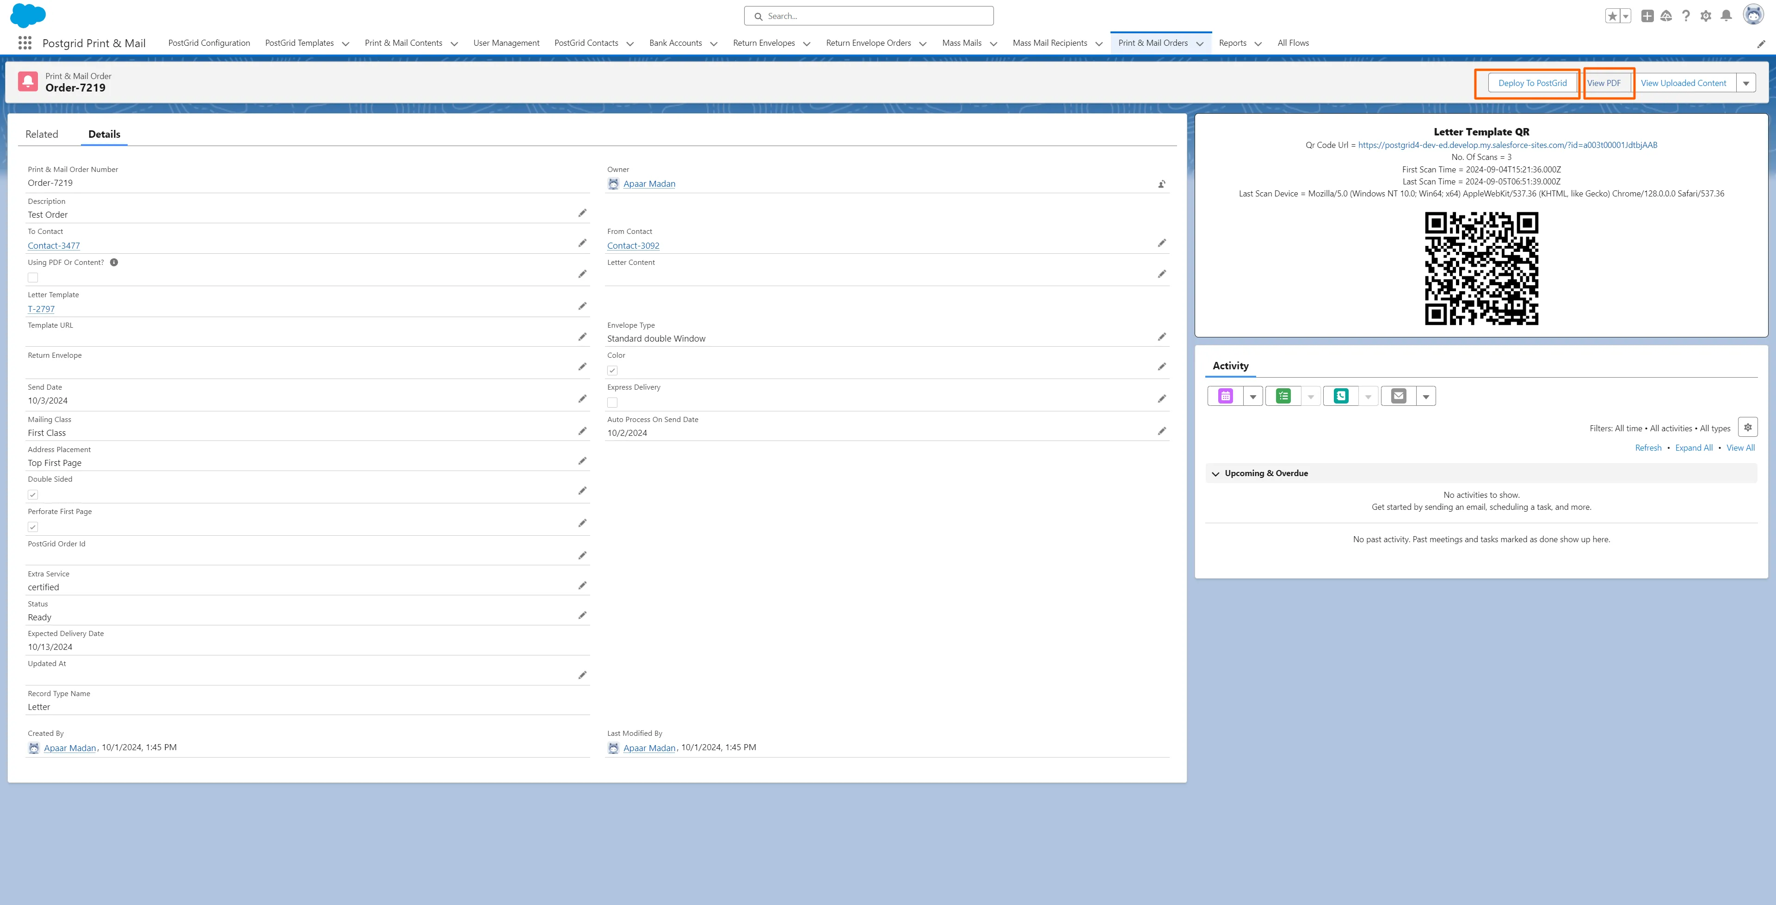
Task: Open Contact-3477 link
Action: tap(54, 246)
